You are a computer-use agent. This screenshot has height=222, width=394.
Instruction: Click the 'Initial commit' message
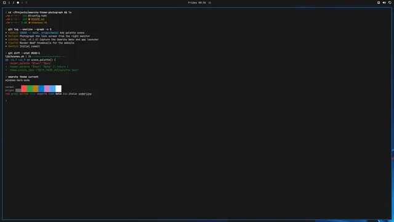pyautogui.click(x=30, y=46)
